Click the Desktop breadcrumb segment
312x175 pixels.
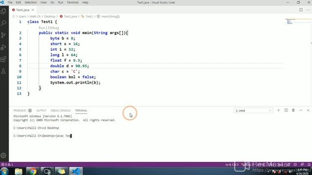tap(50, 17)
